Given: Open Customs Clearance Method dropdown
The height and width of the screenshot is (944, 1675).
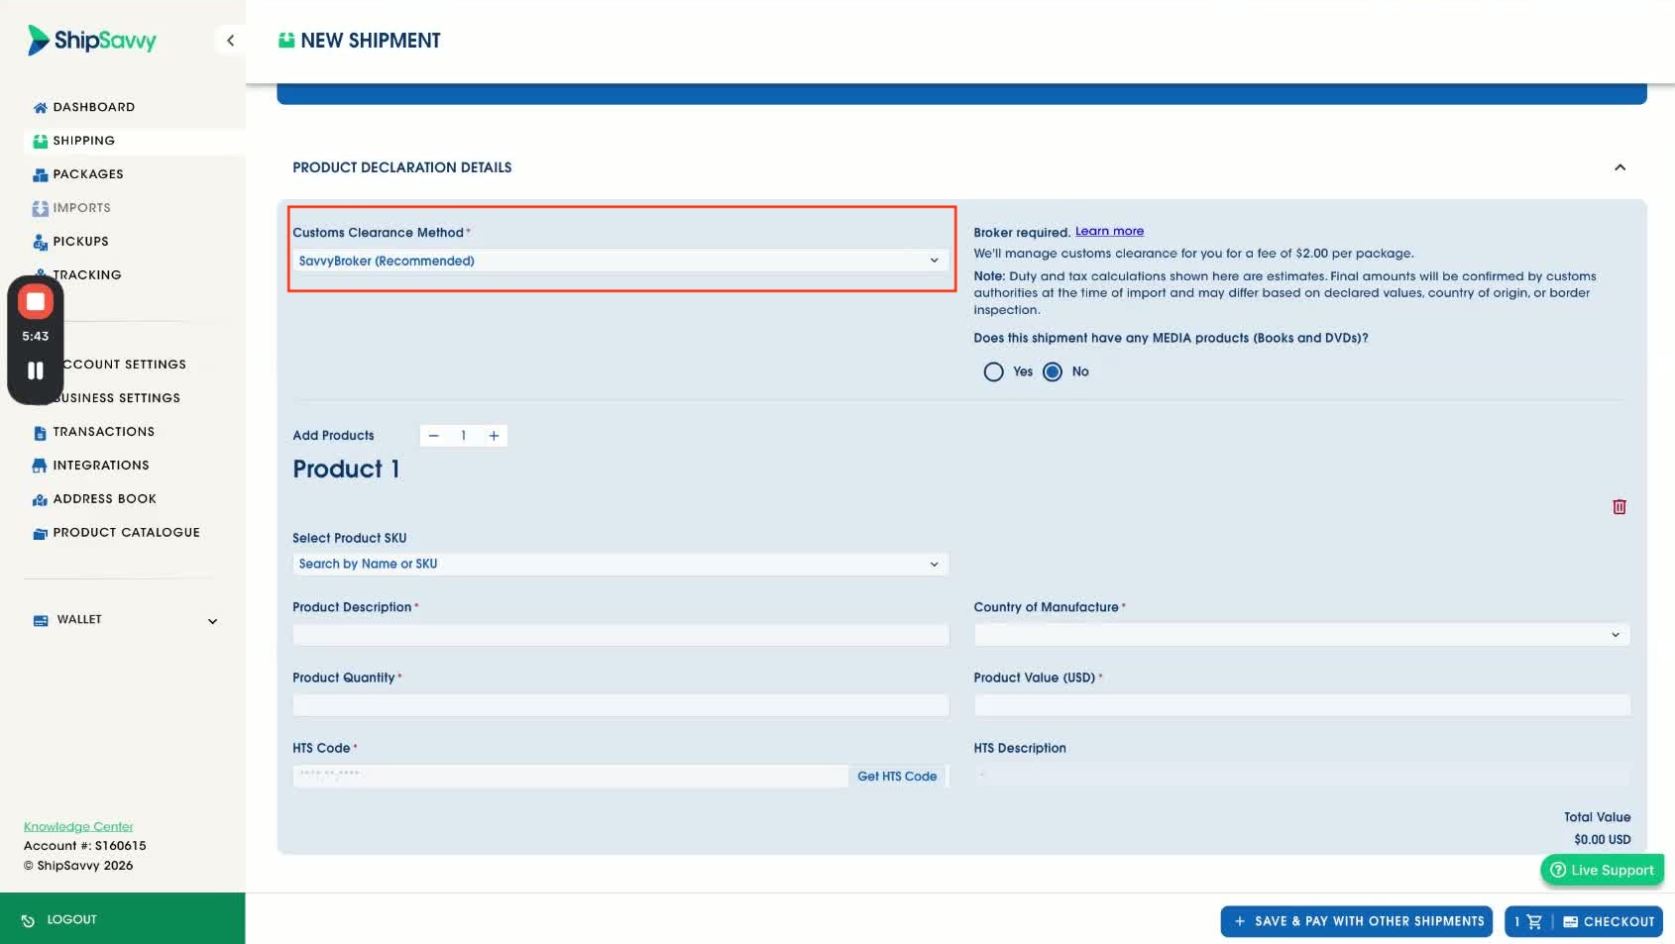Looking at the screenshot, I should tap(619, 261).
